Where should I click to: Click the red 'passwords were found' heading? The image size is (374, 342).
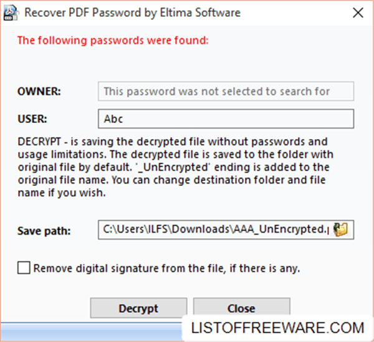click(112, 41)
